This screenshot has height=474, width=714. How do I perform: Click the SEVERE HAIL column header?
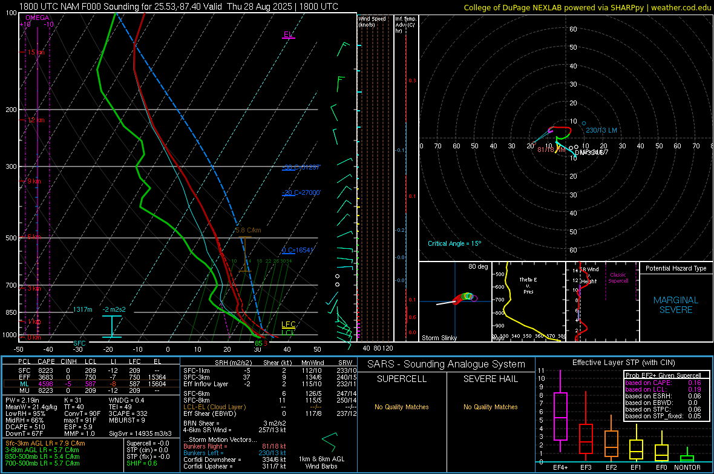(x=490, y=379)
